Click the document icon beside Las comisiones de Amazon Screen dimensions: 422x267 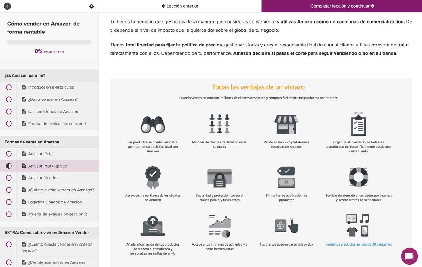point(24,111)
